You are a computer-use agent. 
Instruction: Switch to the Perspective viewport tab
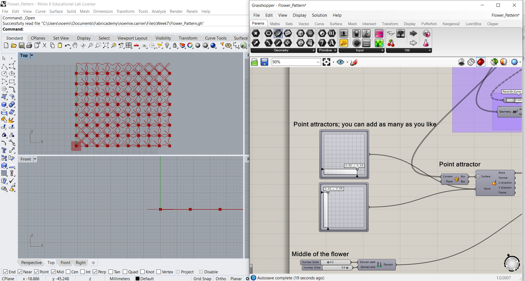point(31,263)
